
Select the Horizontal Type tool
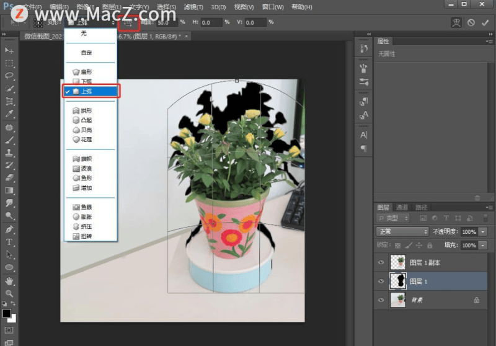click(x=10, y=242)
